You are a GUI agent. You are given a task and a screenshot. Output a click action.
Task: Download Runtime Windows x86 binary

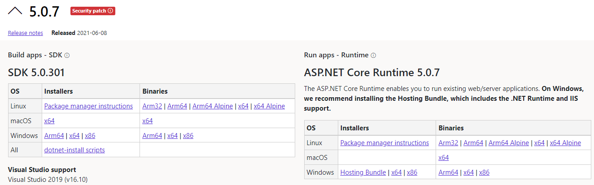[x=484, y=172]
